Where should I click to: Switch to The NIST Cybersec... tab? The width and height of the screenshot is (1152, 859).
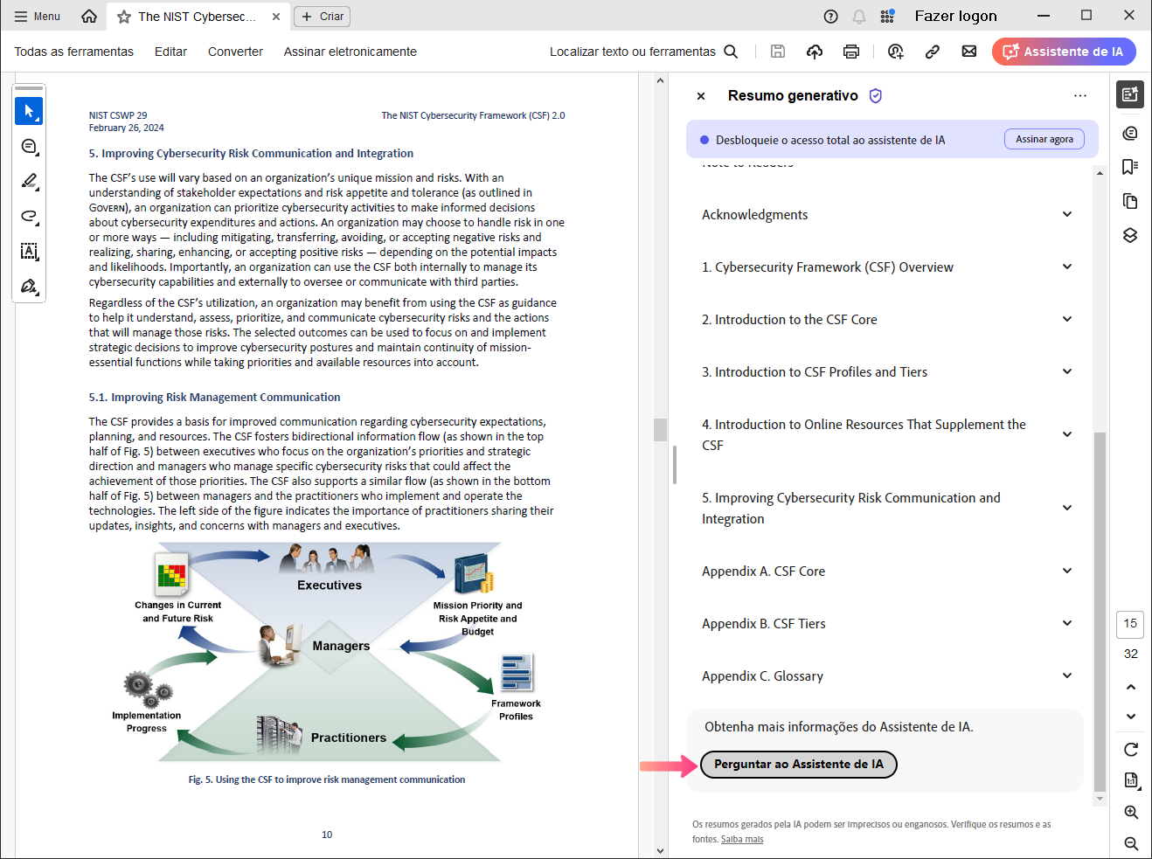pos(197,17)
